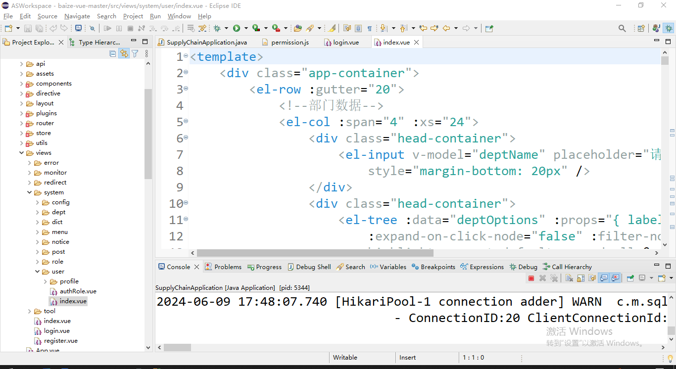This screenshot has width=676, height=369.
Task: Click the Run External Tools icon
Action: (x=276, y=28)
